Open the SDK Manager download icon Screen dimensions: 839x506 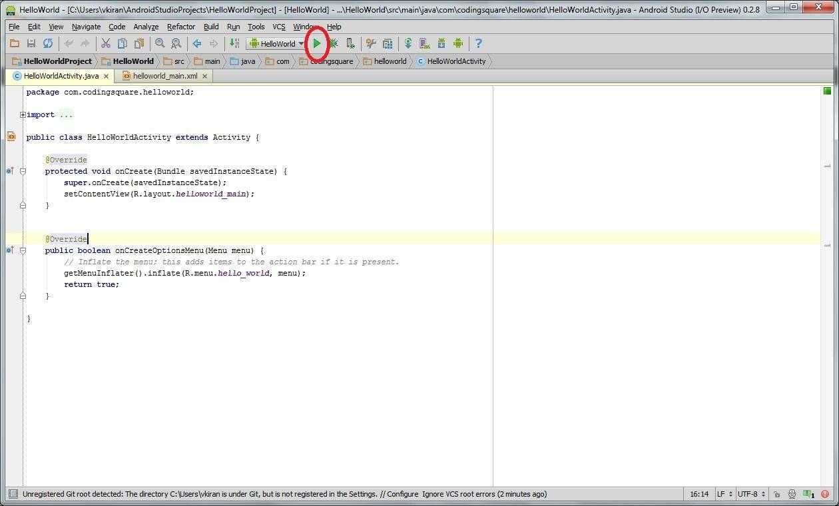[441, 43]
